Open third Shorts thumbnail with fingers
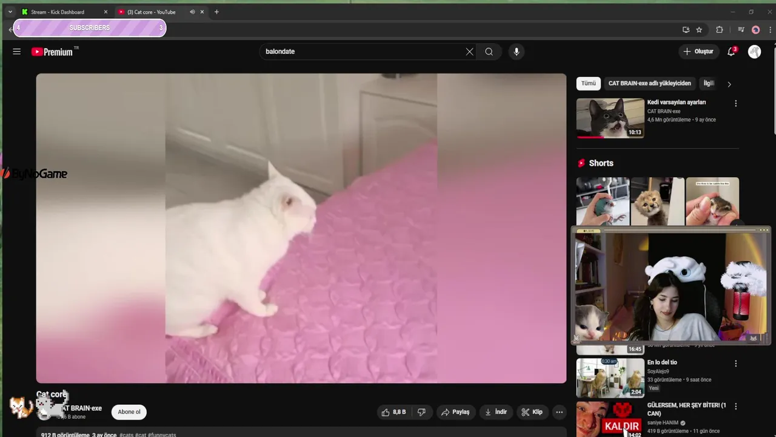The height and width of the screenshot is (437, 776). [712, 202]
